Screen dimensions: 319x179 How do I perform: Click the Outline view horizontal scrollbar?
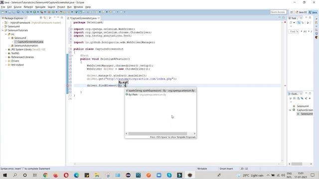click(297, 164)
